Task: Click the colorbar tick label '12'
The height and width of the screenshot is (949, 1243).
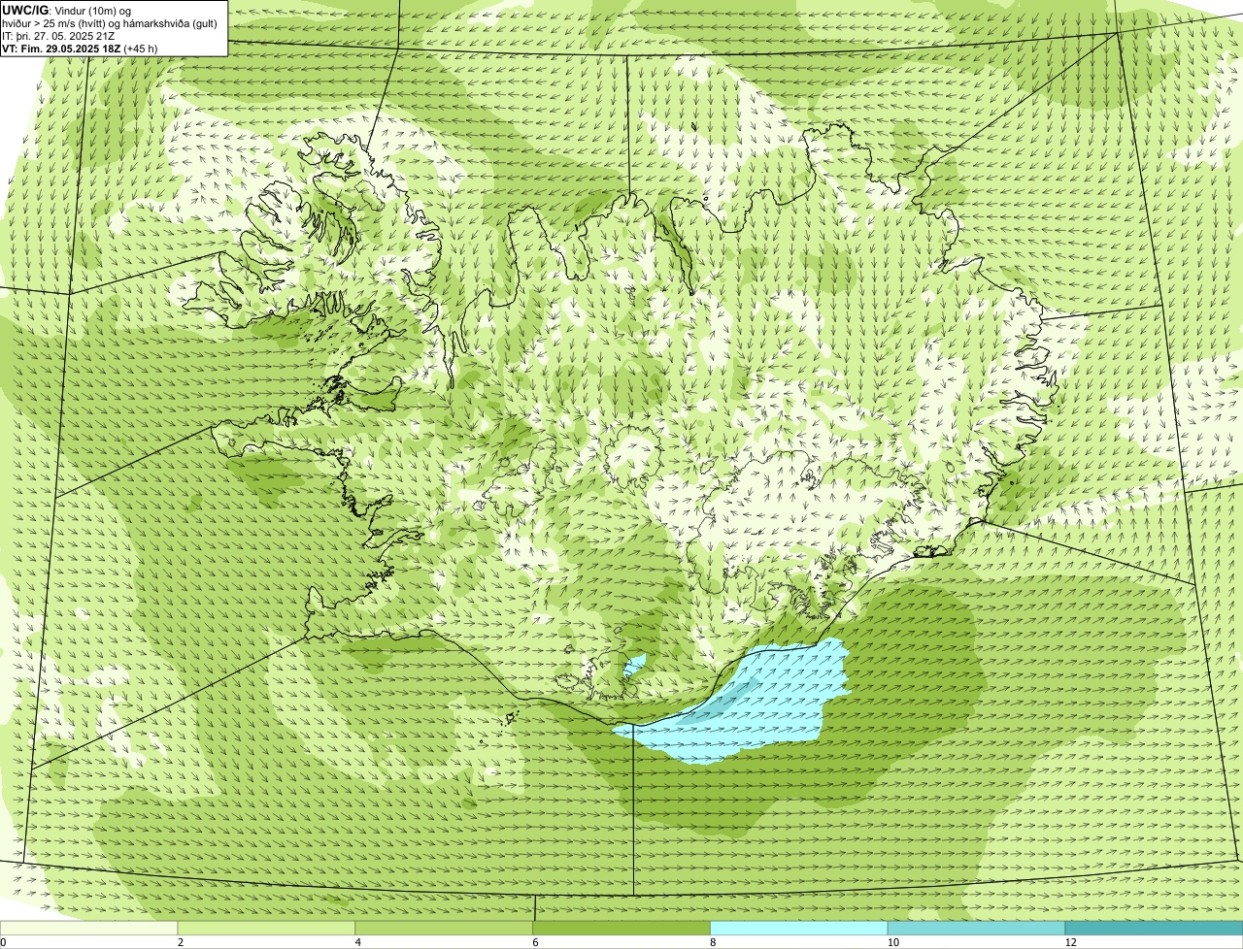Action: click(1070, 942)
